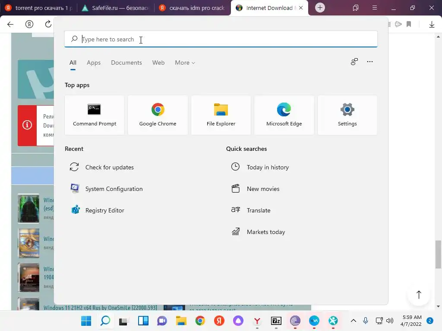The height and width of the screenshot is (331, 442).
Task: Switch to the Apps search tab
Action: click(x=94, y=63)
